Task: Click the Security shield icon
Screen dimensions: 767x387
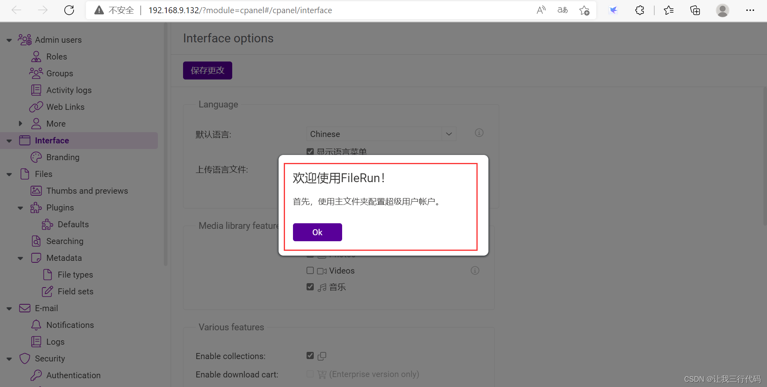Action: 25,358
